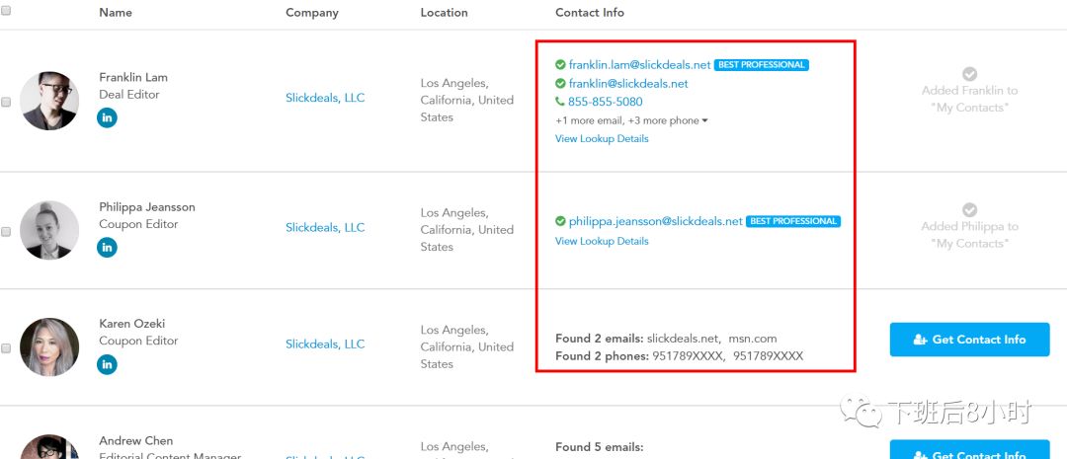The width and height of the screenshot is (1067, 459).
Task: Click the Company column header
Action: (x=311, y=12)
